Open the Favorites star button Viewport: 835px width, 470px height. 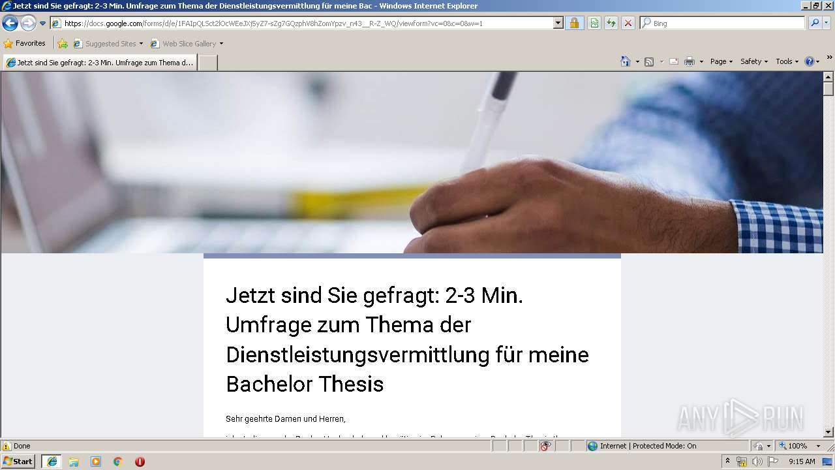25,44
